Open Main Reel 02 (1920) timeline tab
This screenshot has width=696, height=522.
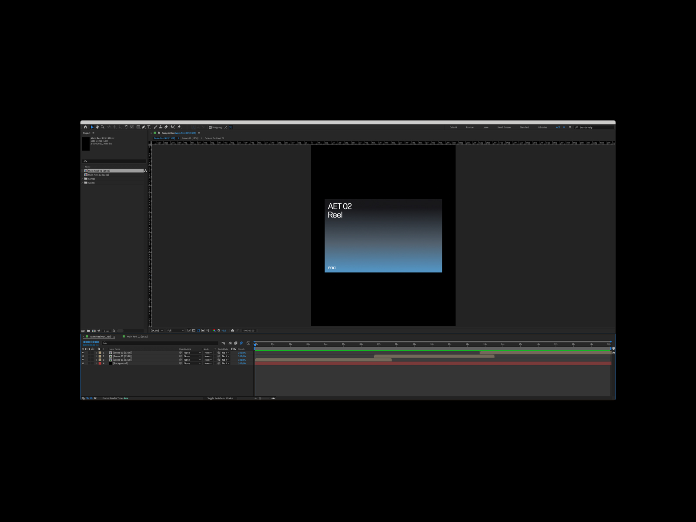coord(137,337)
